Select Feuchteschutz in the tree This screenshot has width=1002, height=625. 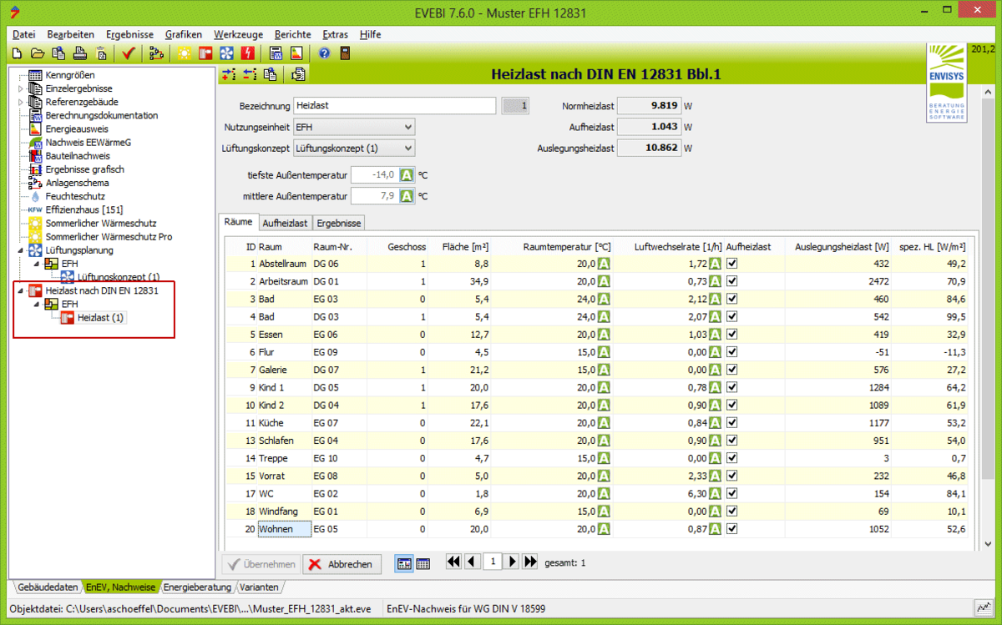74,196
